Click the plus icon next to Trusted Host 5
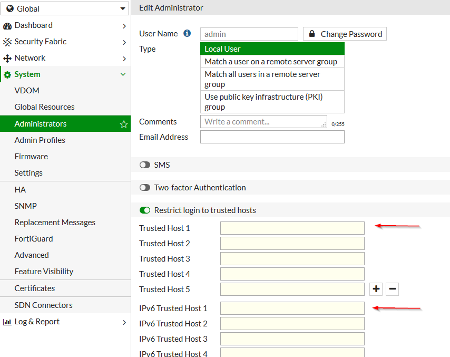This screenshot has width=450, height=357. pos(375,289)
